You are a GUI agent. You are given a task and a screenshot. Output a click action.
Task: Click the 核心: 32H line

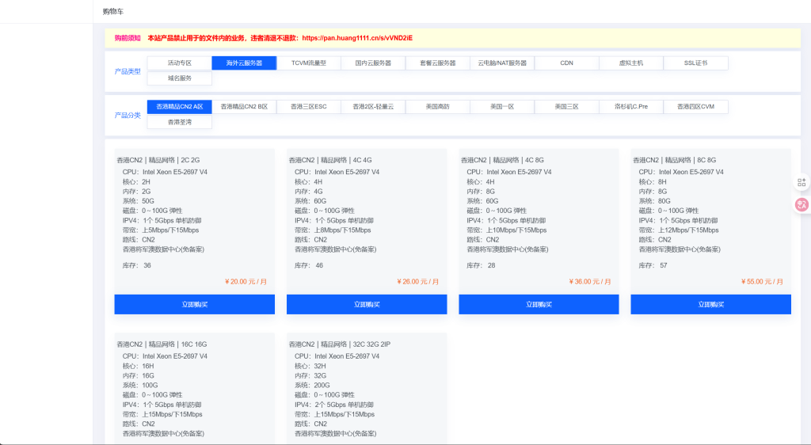(x=310, y=366)
